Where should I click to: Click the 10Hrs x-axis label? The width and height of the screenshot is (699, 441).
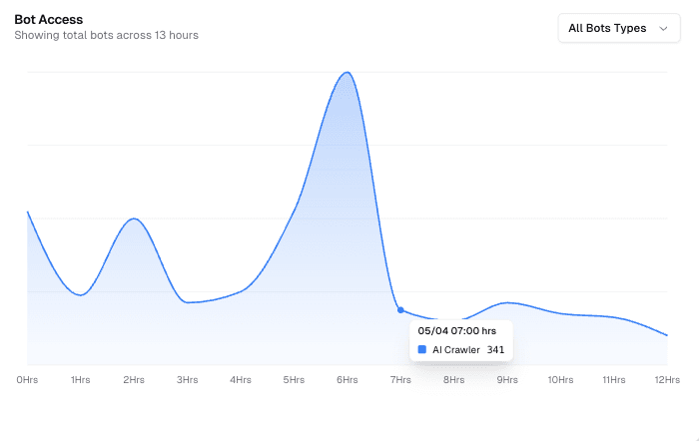point(560,380)
